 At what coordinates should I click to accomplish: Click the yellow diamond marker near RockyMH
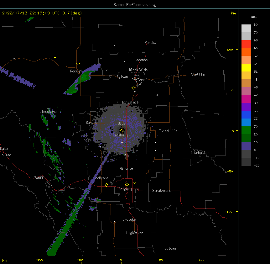(x=78, y=64)
